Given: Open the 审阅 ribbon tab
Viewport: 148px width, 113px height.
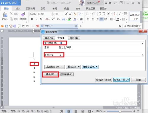Looking at the screenshot, I should coord(55,9).
